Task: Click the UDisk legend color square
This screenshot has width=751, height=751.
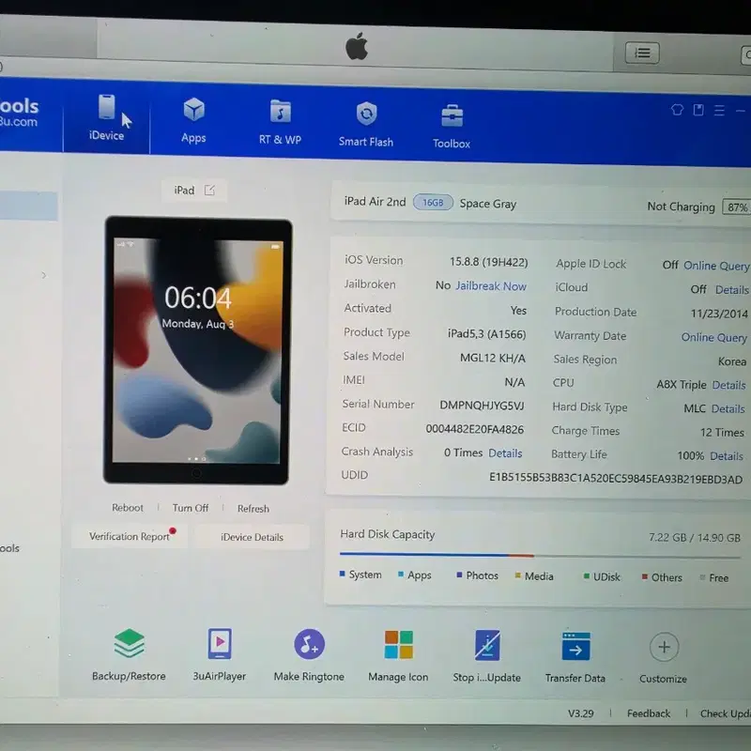Action: coord(586,575)
